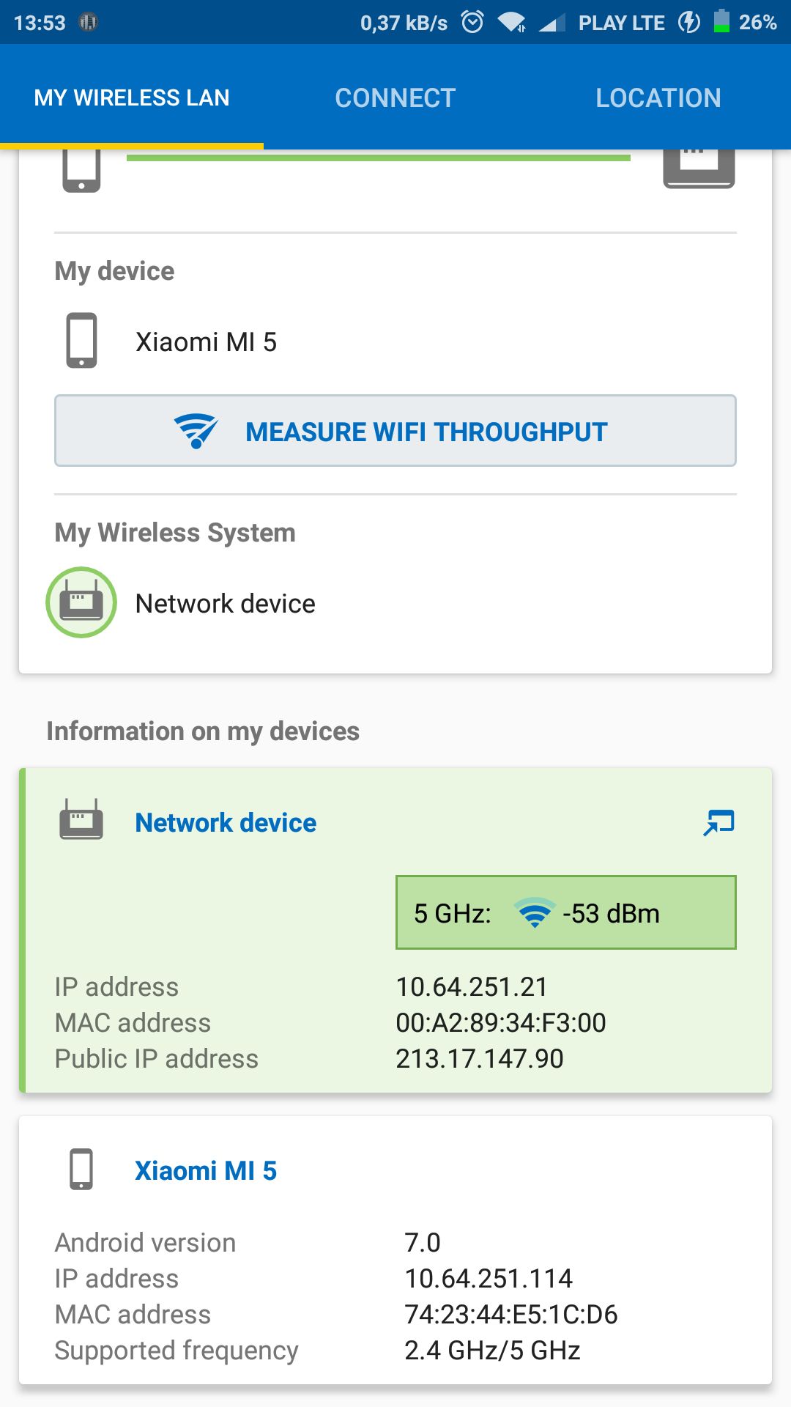The image size is (791, 1407).
Task: Tap the phone icon beside Xiaomi MI 5 under My device
Action: click(81, 341)
